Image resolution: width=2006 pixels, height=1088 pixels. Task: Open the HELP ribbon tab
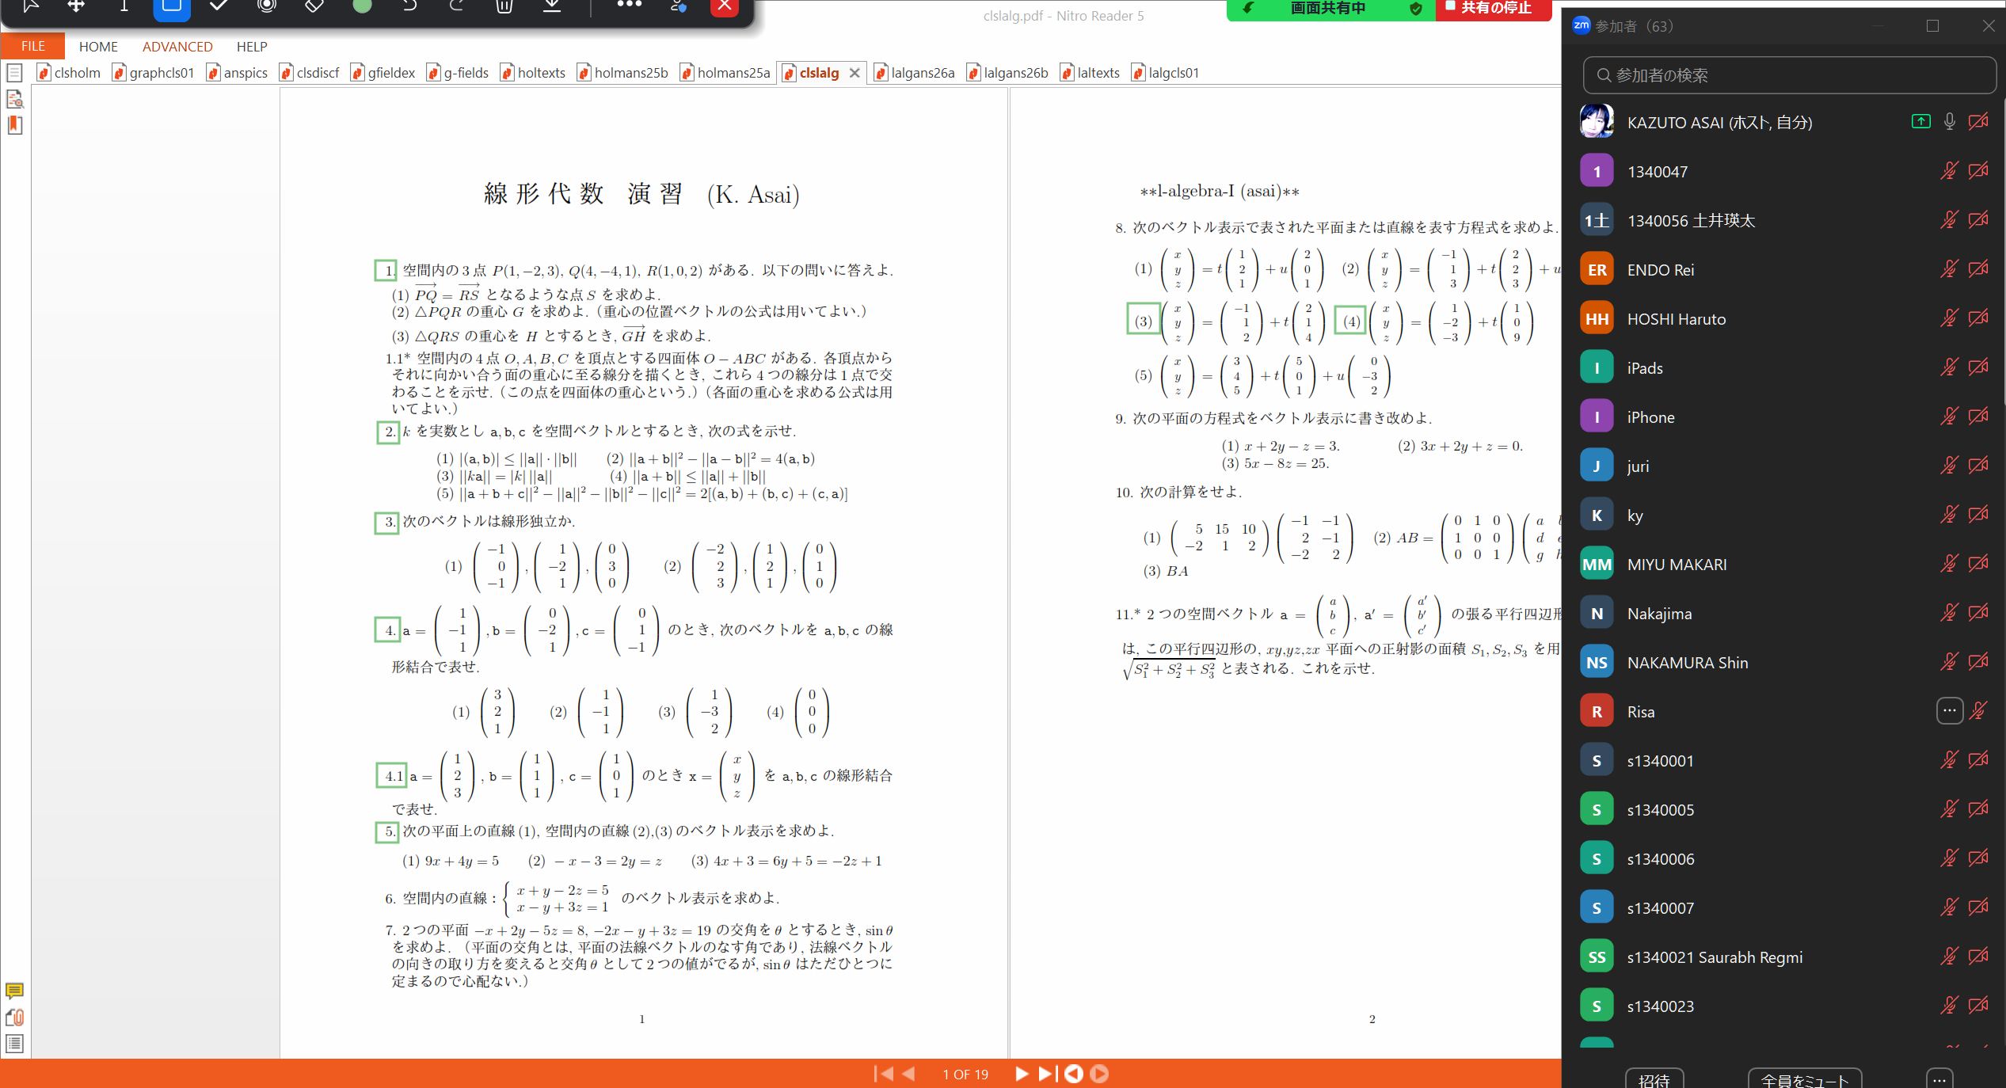click(x=252, y=47)
